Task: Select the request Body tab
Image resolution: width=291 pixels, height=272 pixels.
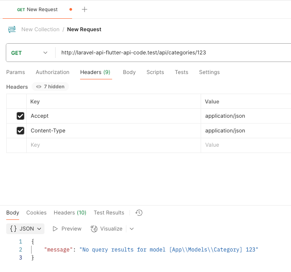Action: 129,72
